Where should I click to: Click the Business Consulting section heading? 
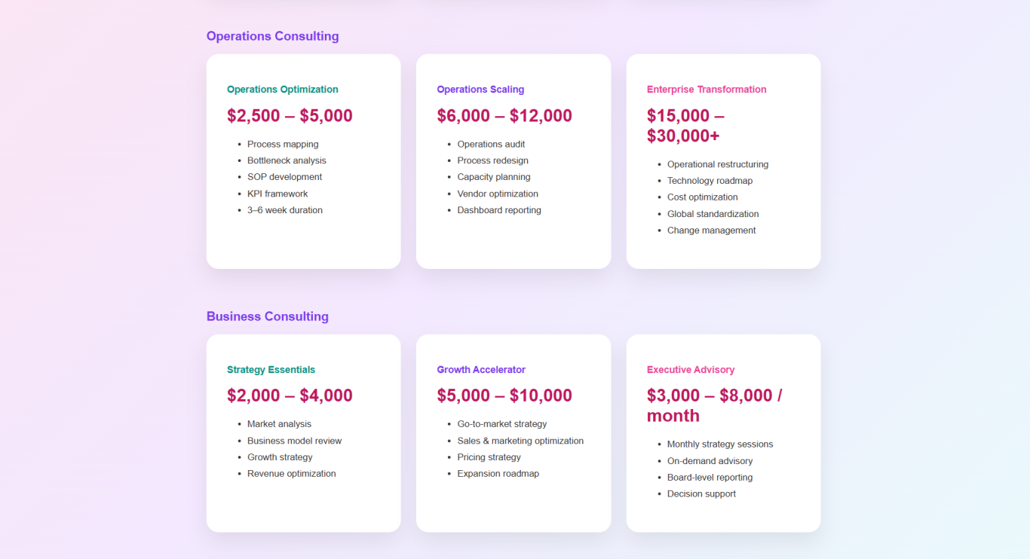point(267,316)
